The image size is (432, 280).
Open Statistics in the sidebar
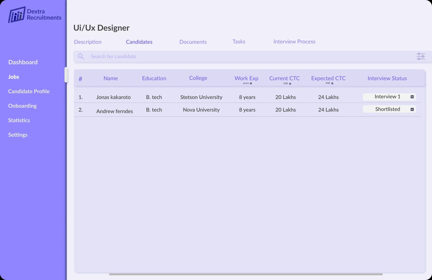coord(19,120)
